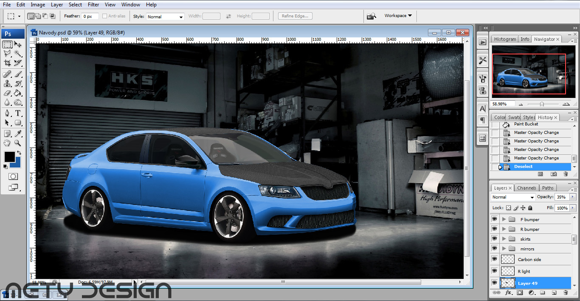This screenshot has width=580, height=301.
Task: Select the Hand tool
Action: pos(7,143)
